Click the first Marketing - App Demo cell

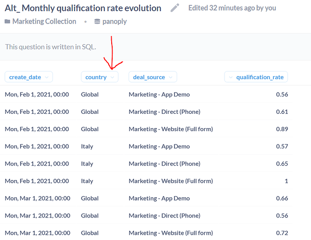tap(159, 95)
